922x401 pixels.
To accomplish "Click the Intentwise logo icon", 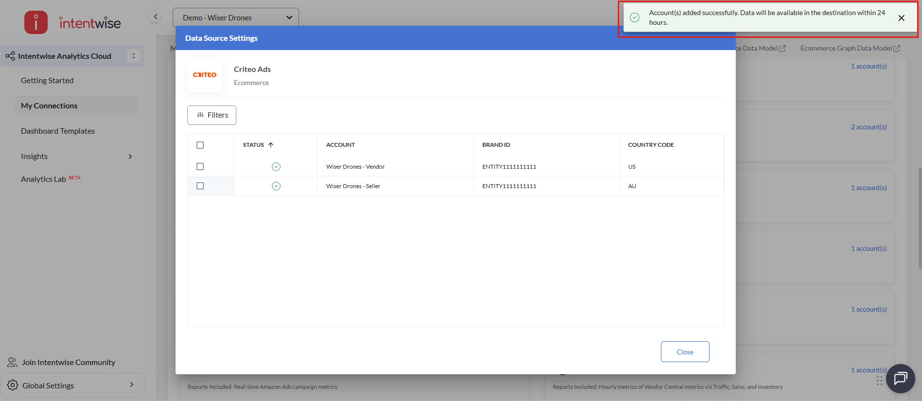I will tap(36, 22).
